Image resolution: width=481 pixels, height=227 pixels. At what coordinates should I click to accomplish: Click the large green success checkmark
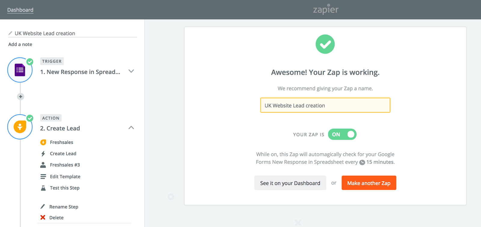(x=325, y=44)
